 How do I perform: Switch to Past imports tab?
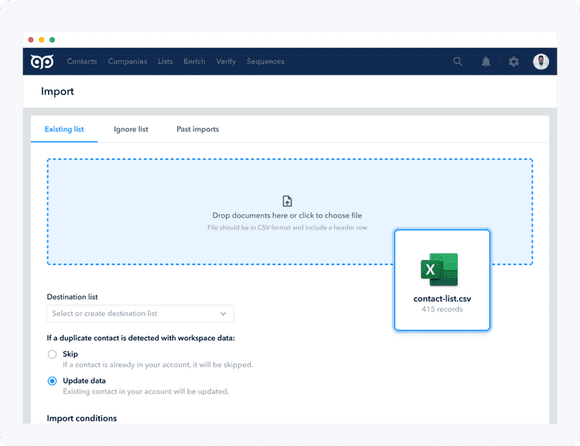coord(197,129)
